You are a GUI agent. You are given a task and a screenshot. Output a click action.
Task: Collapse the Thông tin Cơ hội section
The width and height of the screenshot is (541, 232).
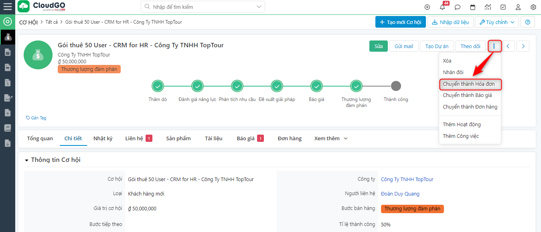[27, 160]
